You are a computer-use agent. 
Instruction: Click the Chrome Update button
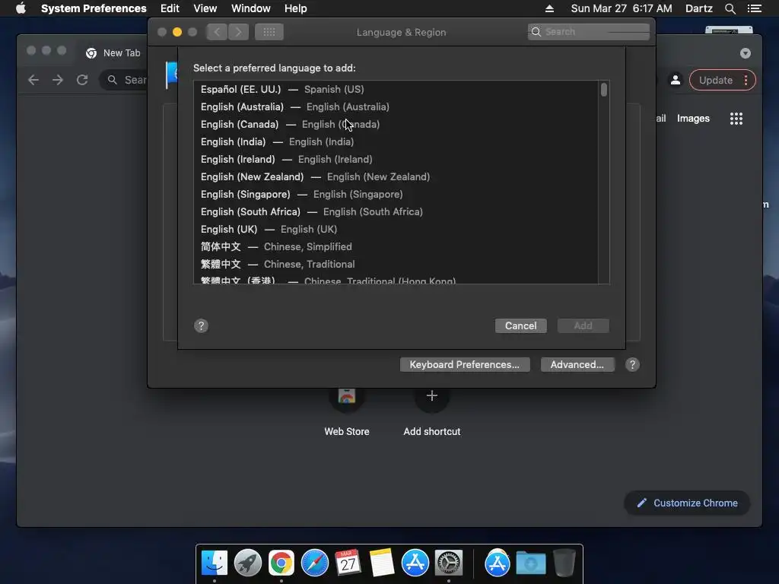723,80
